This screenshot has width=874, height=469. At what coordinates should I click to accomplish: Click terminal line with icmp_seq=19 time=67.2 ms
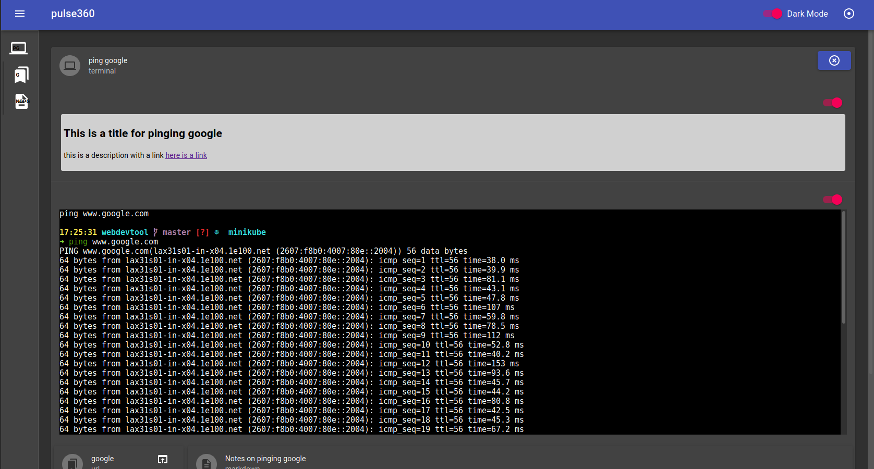pyautogui.click(x=292, y=429)
